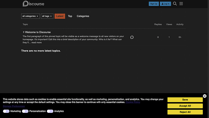Image resolution: width=209 pixels, height=118 pixels.
Task: Click read more on the welcome excerpt
Action: click(x=37, y=42)
